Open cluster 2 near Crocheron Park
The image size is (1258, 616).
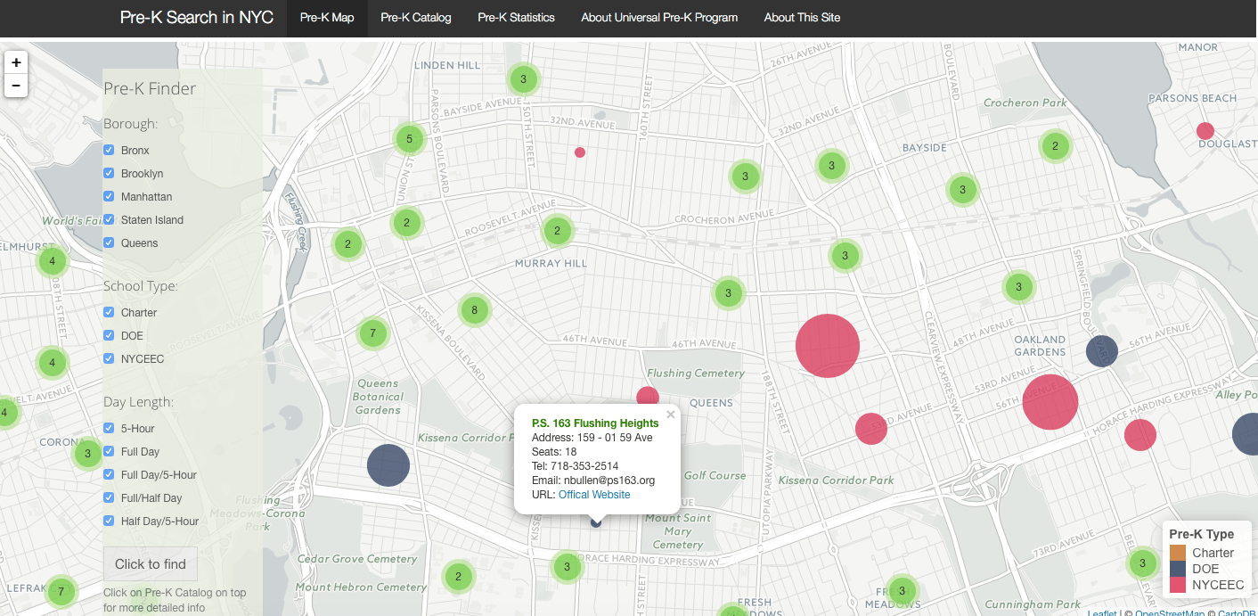pyautogui.click(x=1055, y=145)
